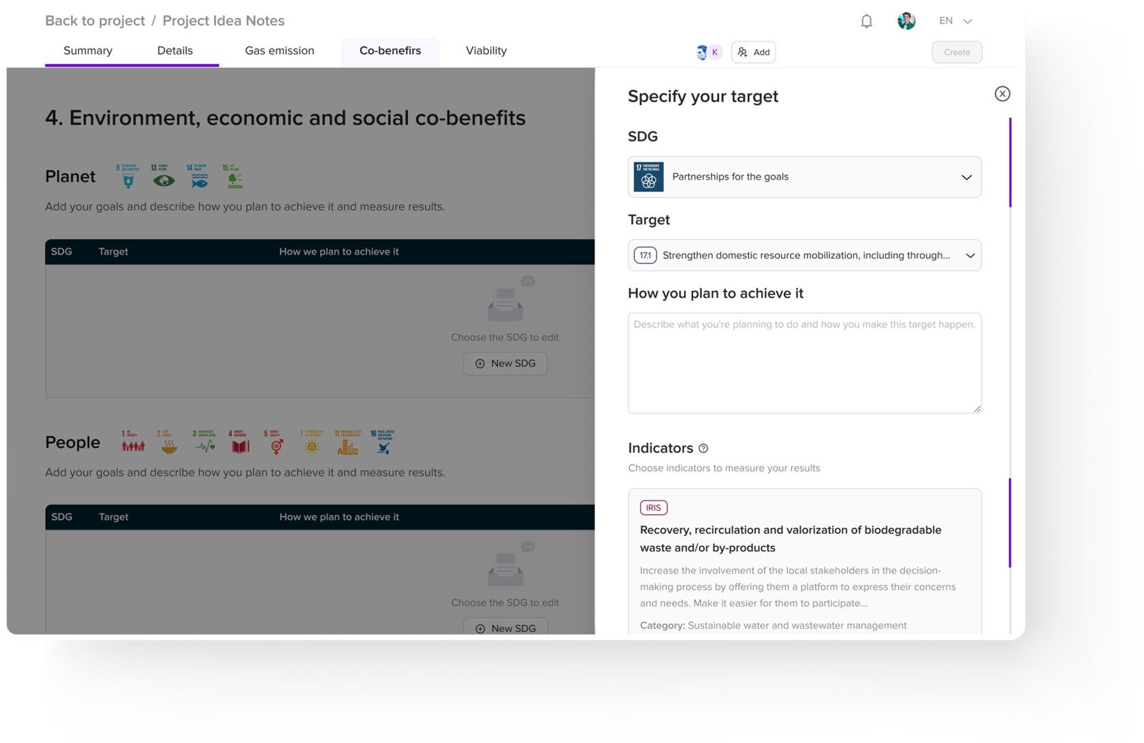The height and width of the screenshot is (743, 1144).
Task: Select the Recovery, recirculation and valorization indicator card
Action: point(804,562)
